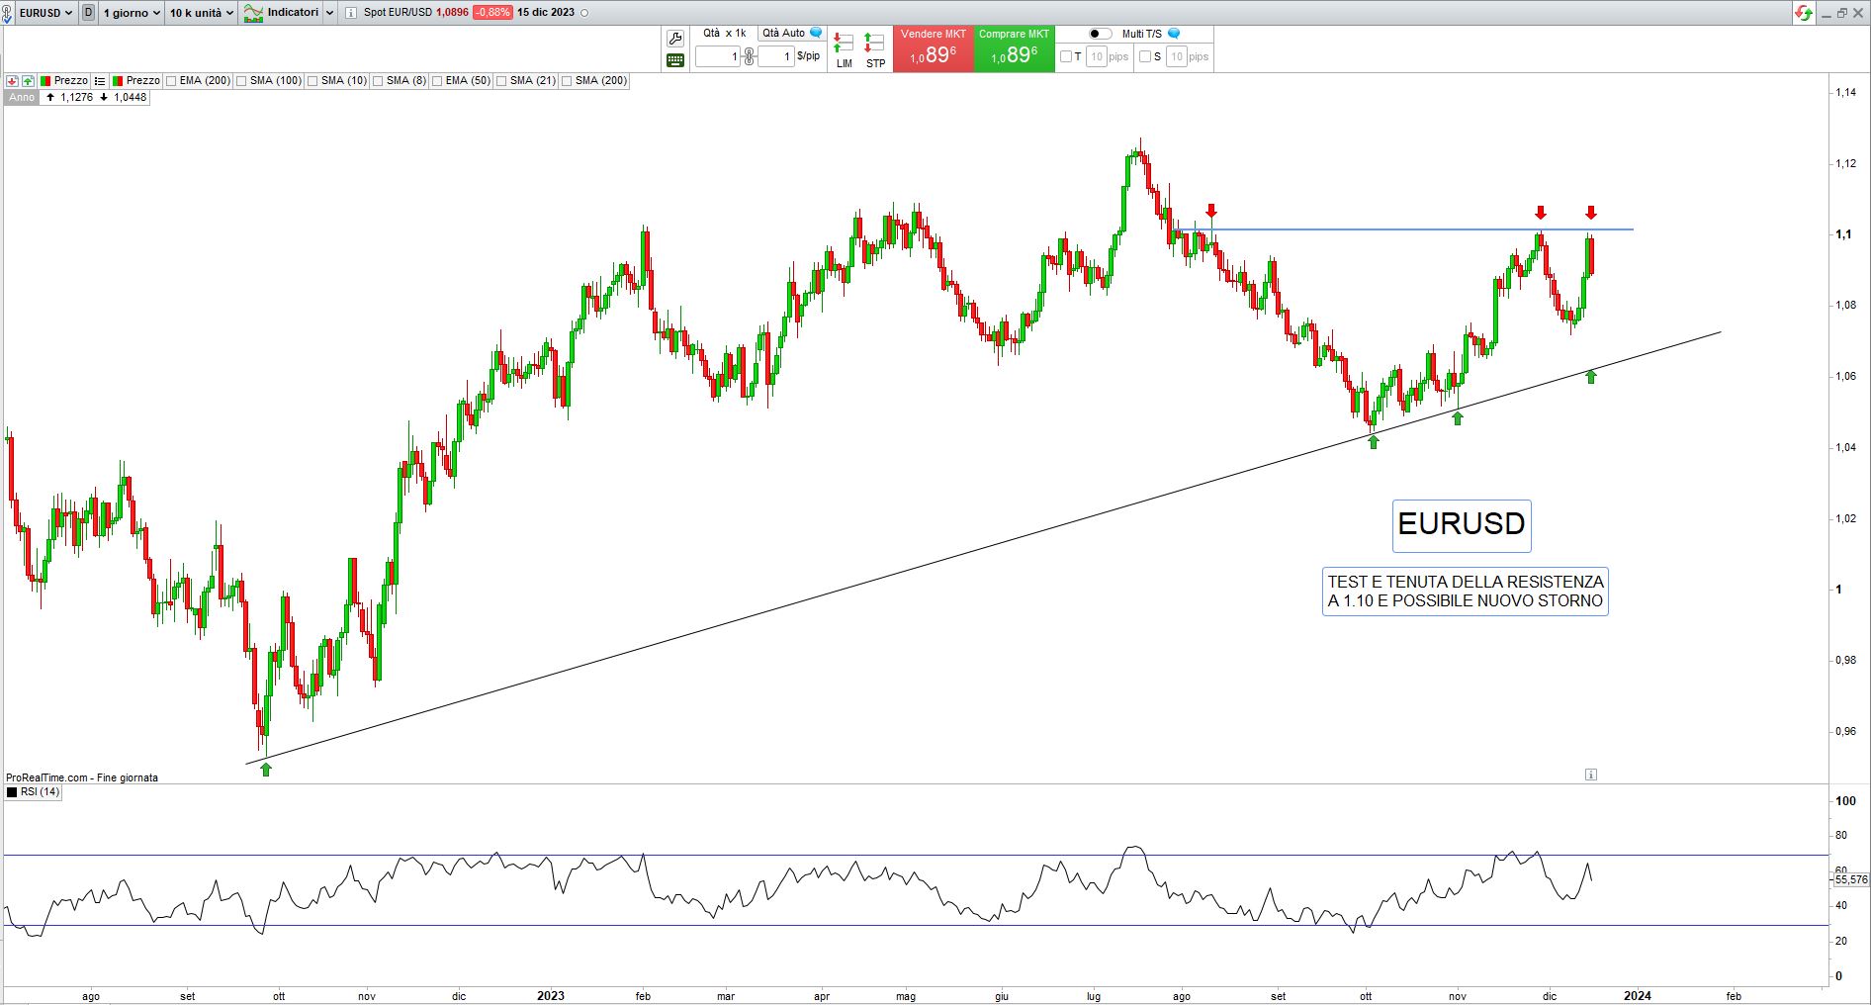
Task: Click the STP stop order icon
Action: pyautogui.click(x=875, y=49)
